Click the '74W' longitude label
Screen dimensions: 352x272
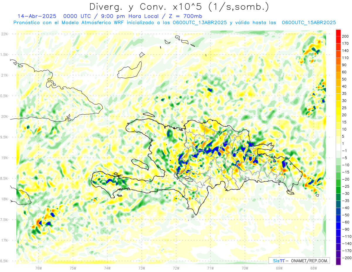click(x=107, y=268)
